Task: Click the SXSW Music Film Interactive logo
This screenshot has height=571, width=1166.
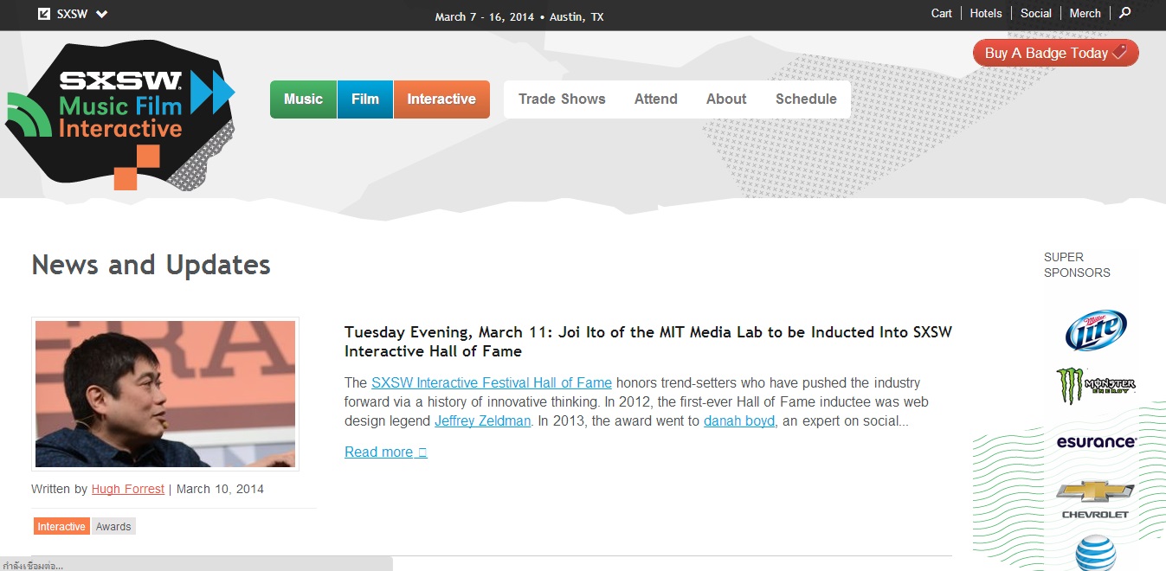Action: tap(119, 115)
